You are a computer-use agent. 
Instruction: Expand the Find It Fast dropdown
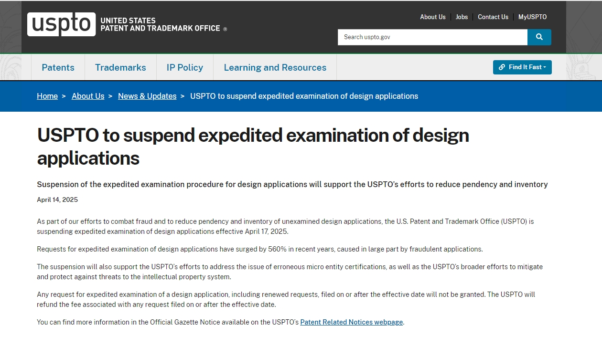coord(522,67)
